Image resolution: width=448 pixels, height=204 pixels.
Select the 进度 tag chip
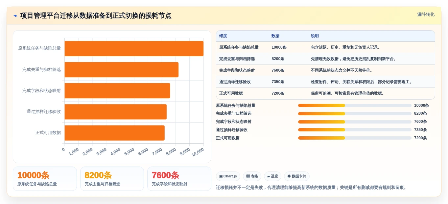point(272,176)
